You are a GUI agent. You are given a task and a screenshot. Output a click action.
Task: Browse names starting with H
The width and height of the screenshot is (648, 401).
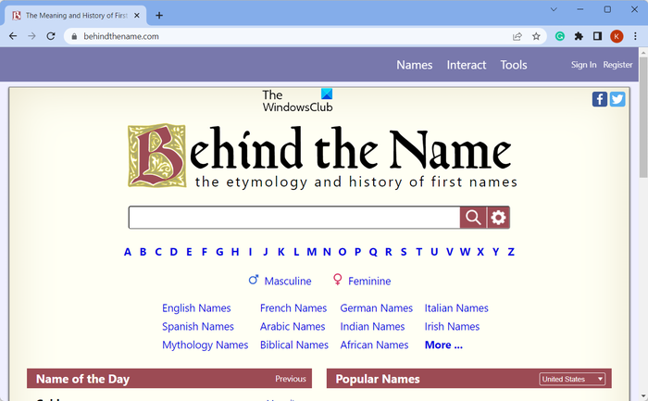point(235,252)
